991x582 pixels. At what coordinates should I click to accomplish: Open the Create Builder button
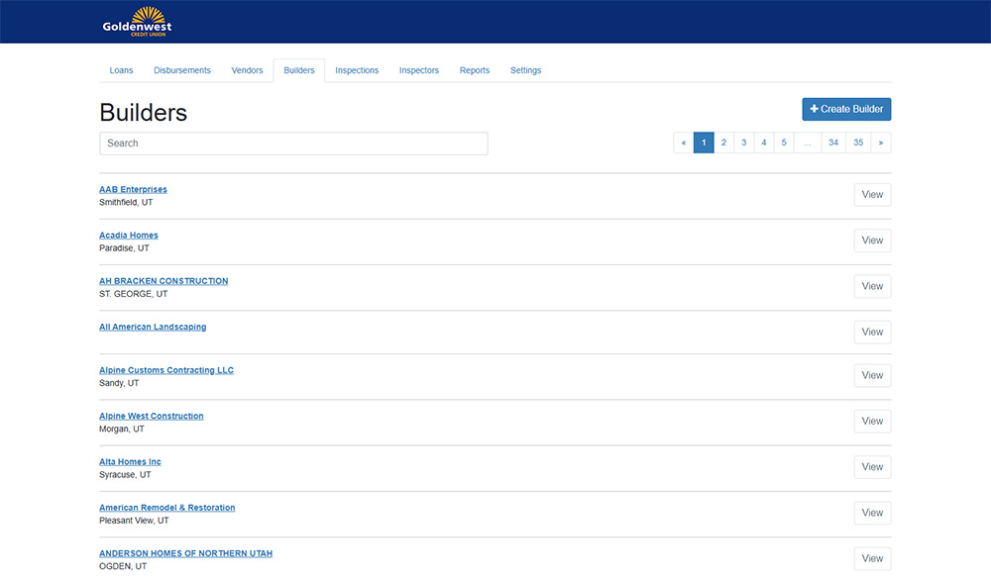tap(846, 109)
